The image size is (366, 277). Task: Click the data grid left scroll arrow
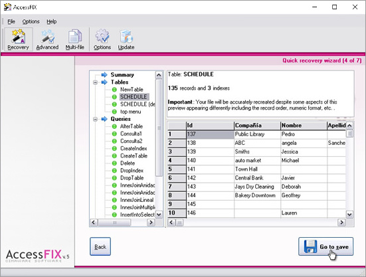[x=171, y=222]
